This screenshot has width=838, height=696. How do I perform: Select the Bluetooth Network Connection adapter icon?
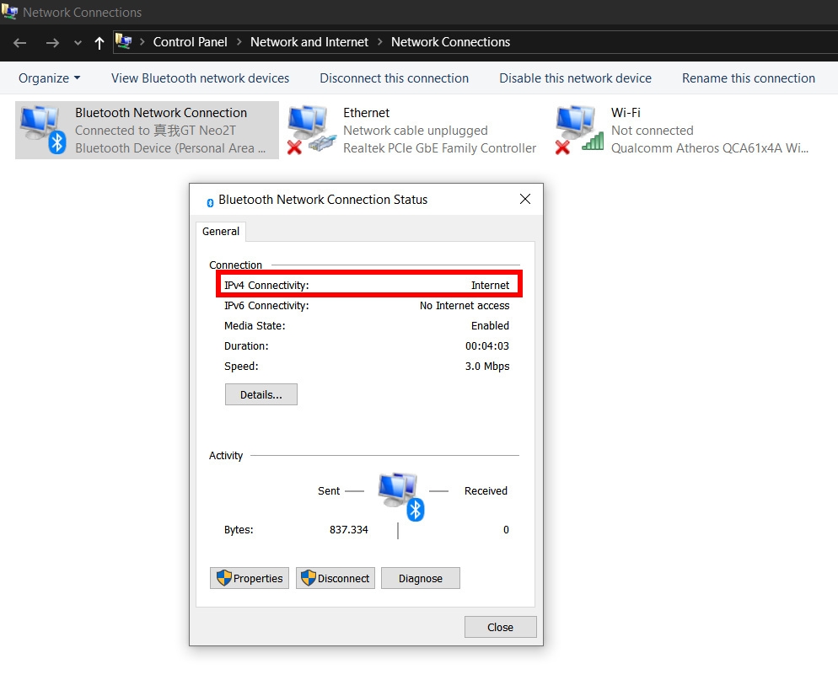[43, 130]
